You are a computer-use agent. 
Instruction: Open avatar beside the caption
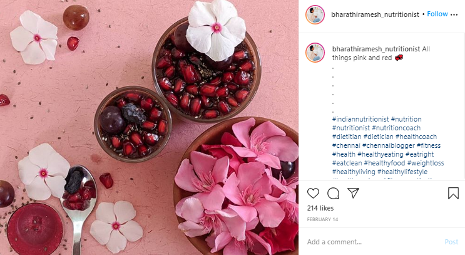315,53
